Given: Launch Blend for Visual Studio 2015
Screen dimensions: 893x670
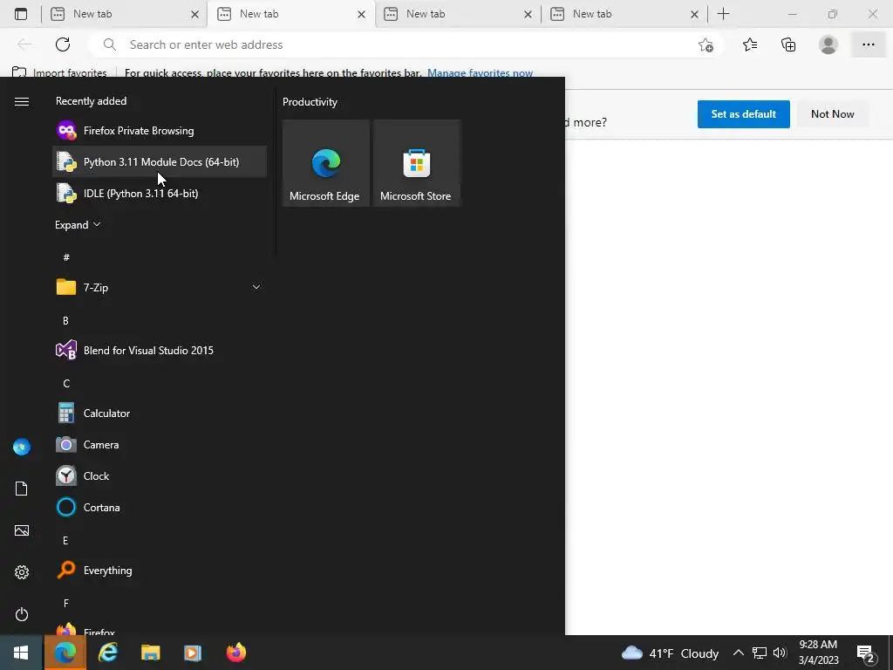Looking at the screenshot, I should 160,351.
